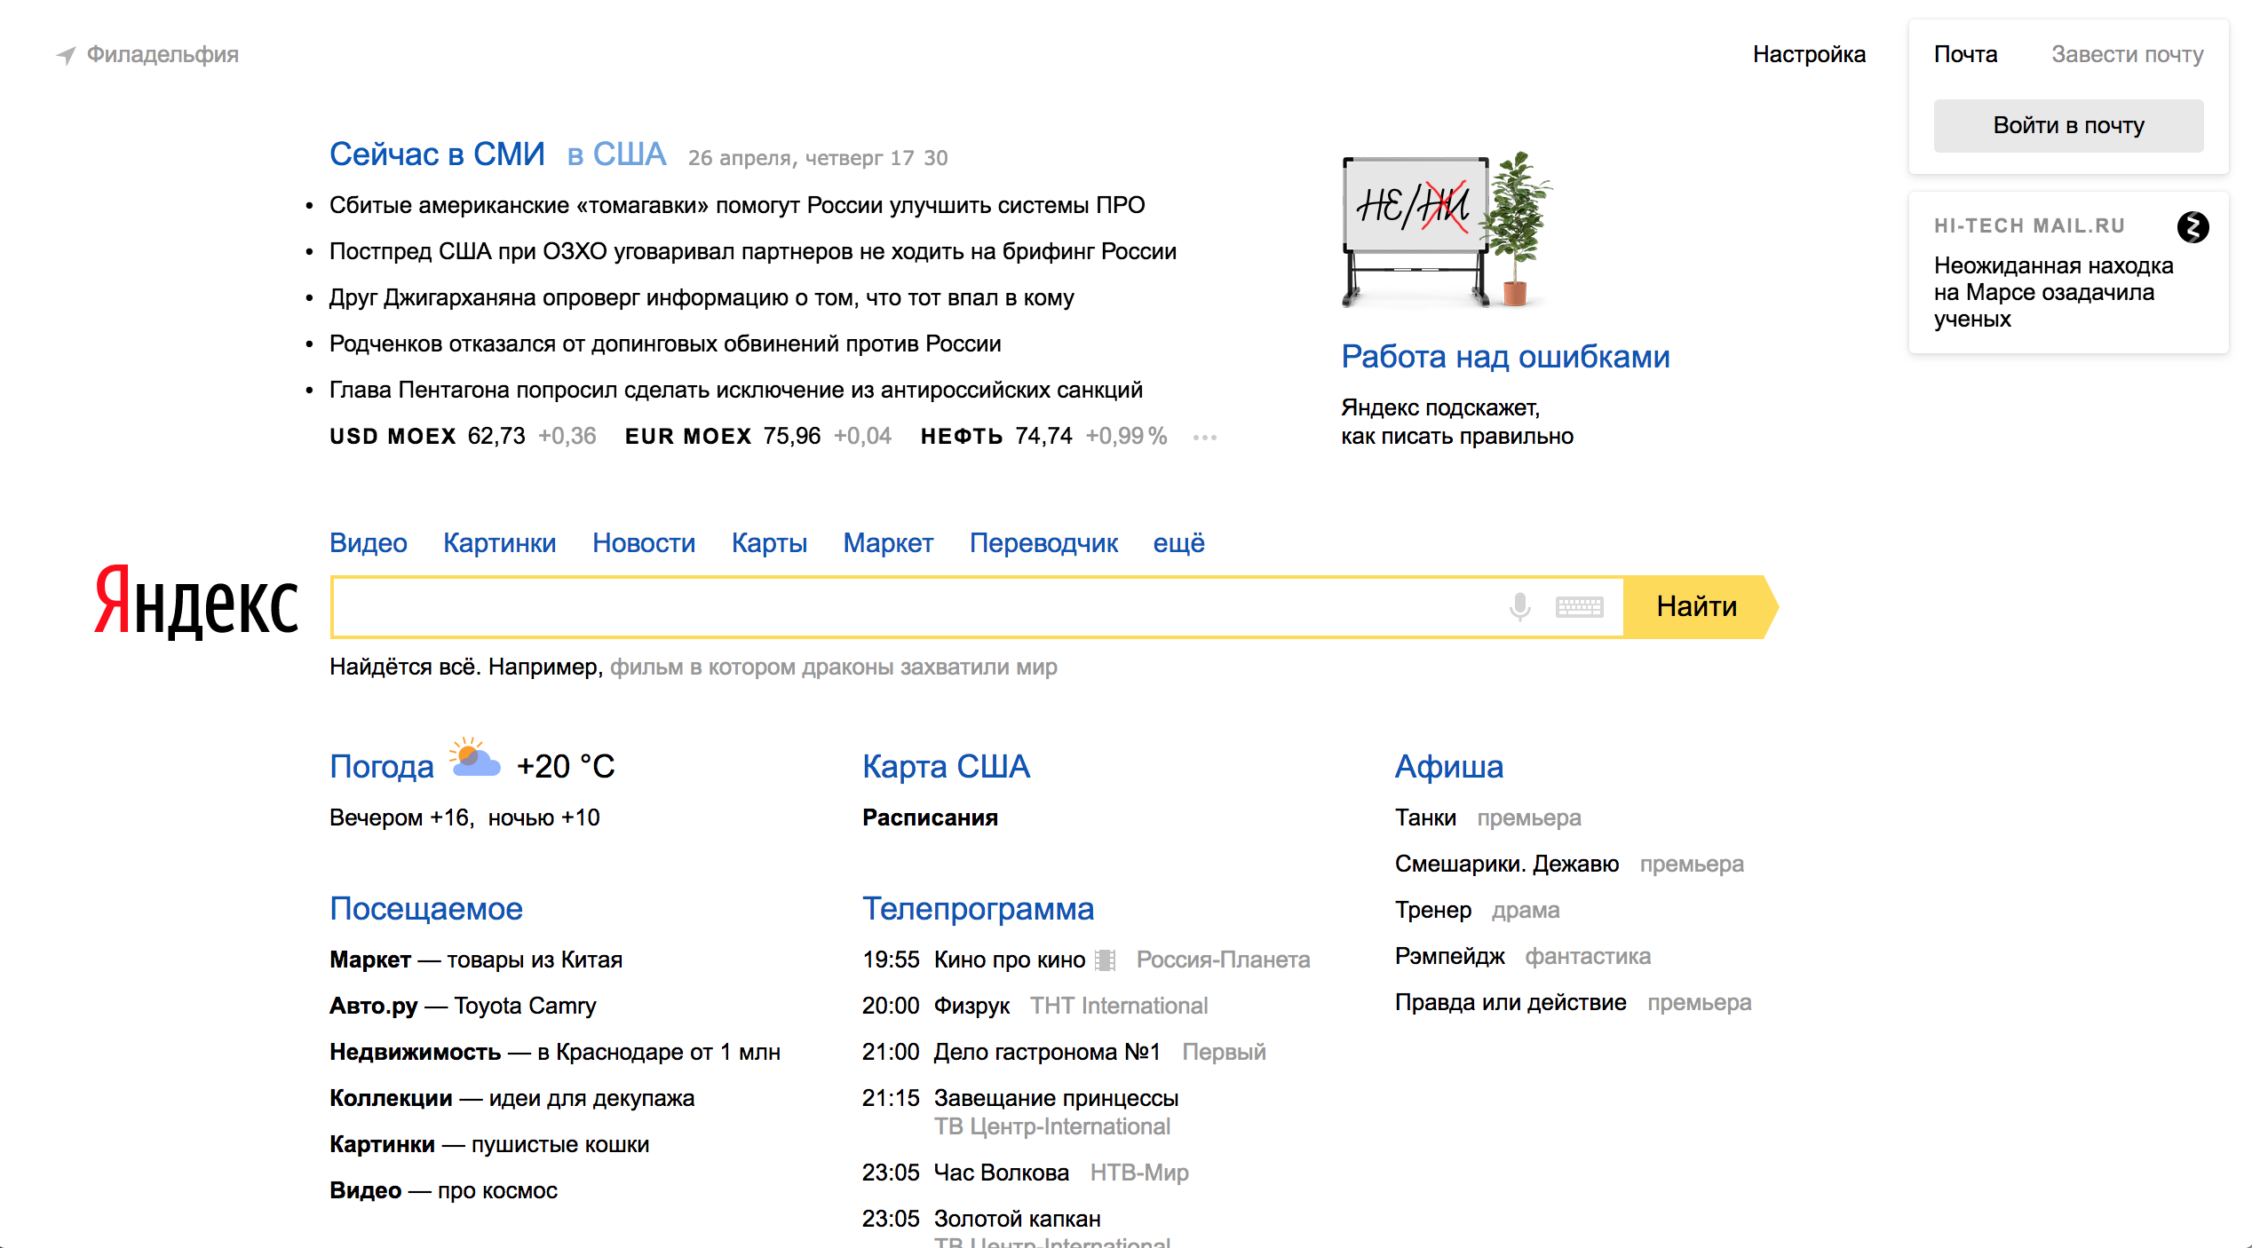Screen dimensions: 2252x1248
Task: Click the Филадельфия location link
Action: (163, 55)
